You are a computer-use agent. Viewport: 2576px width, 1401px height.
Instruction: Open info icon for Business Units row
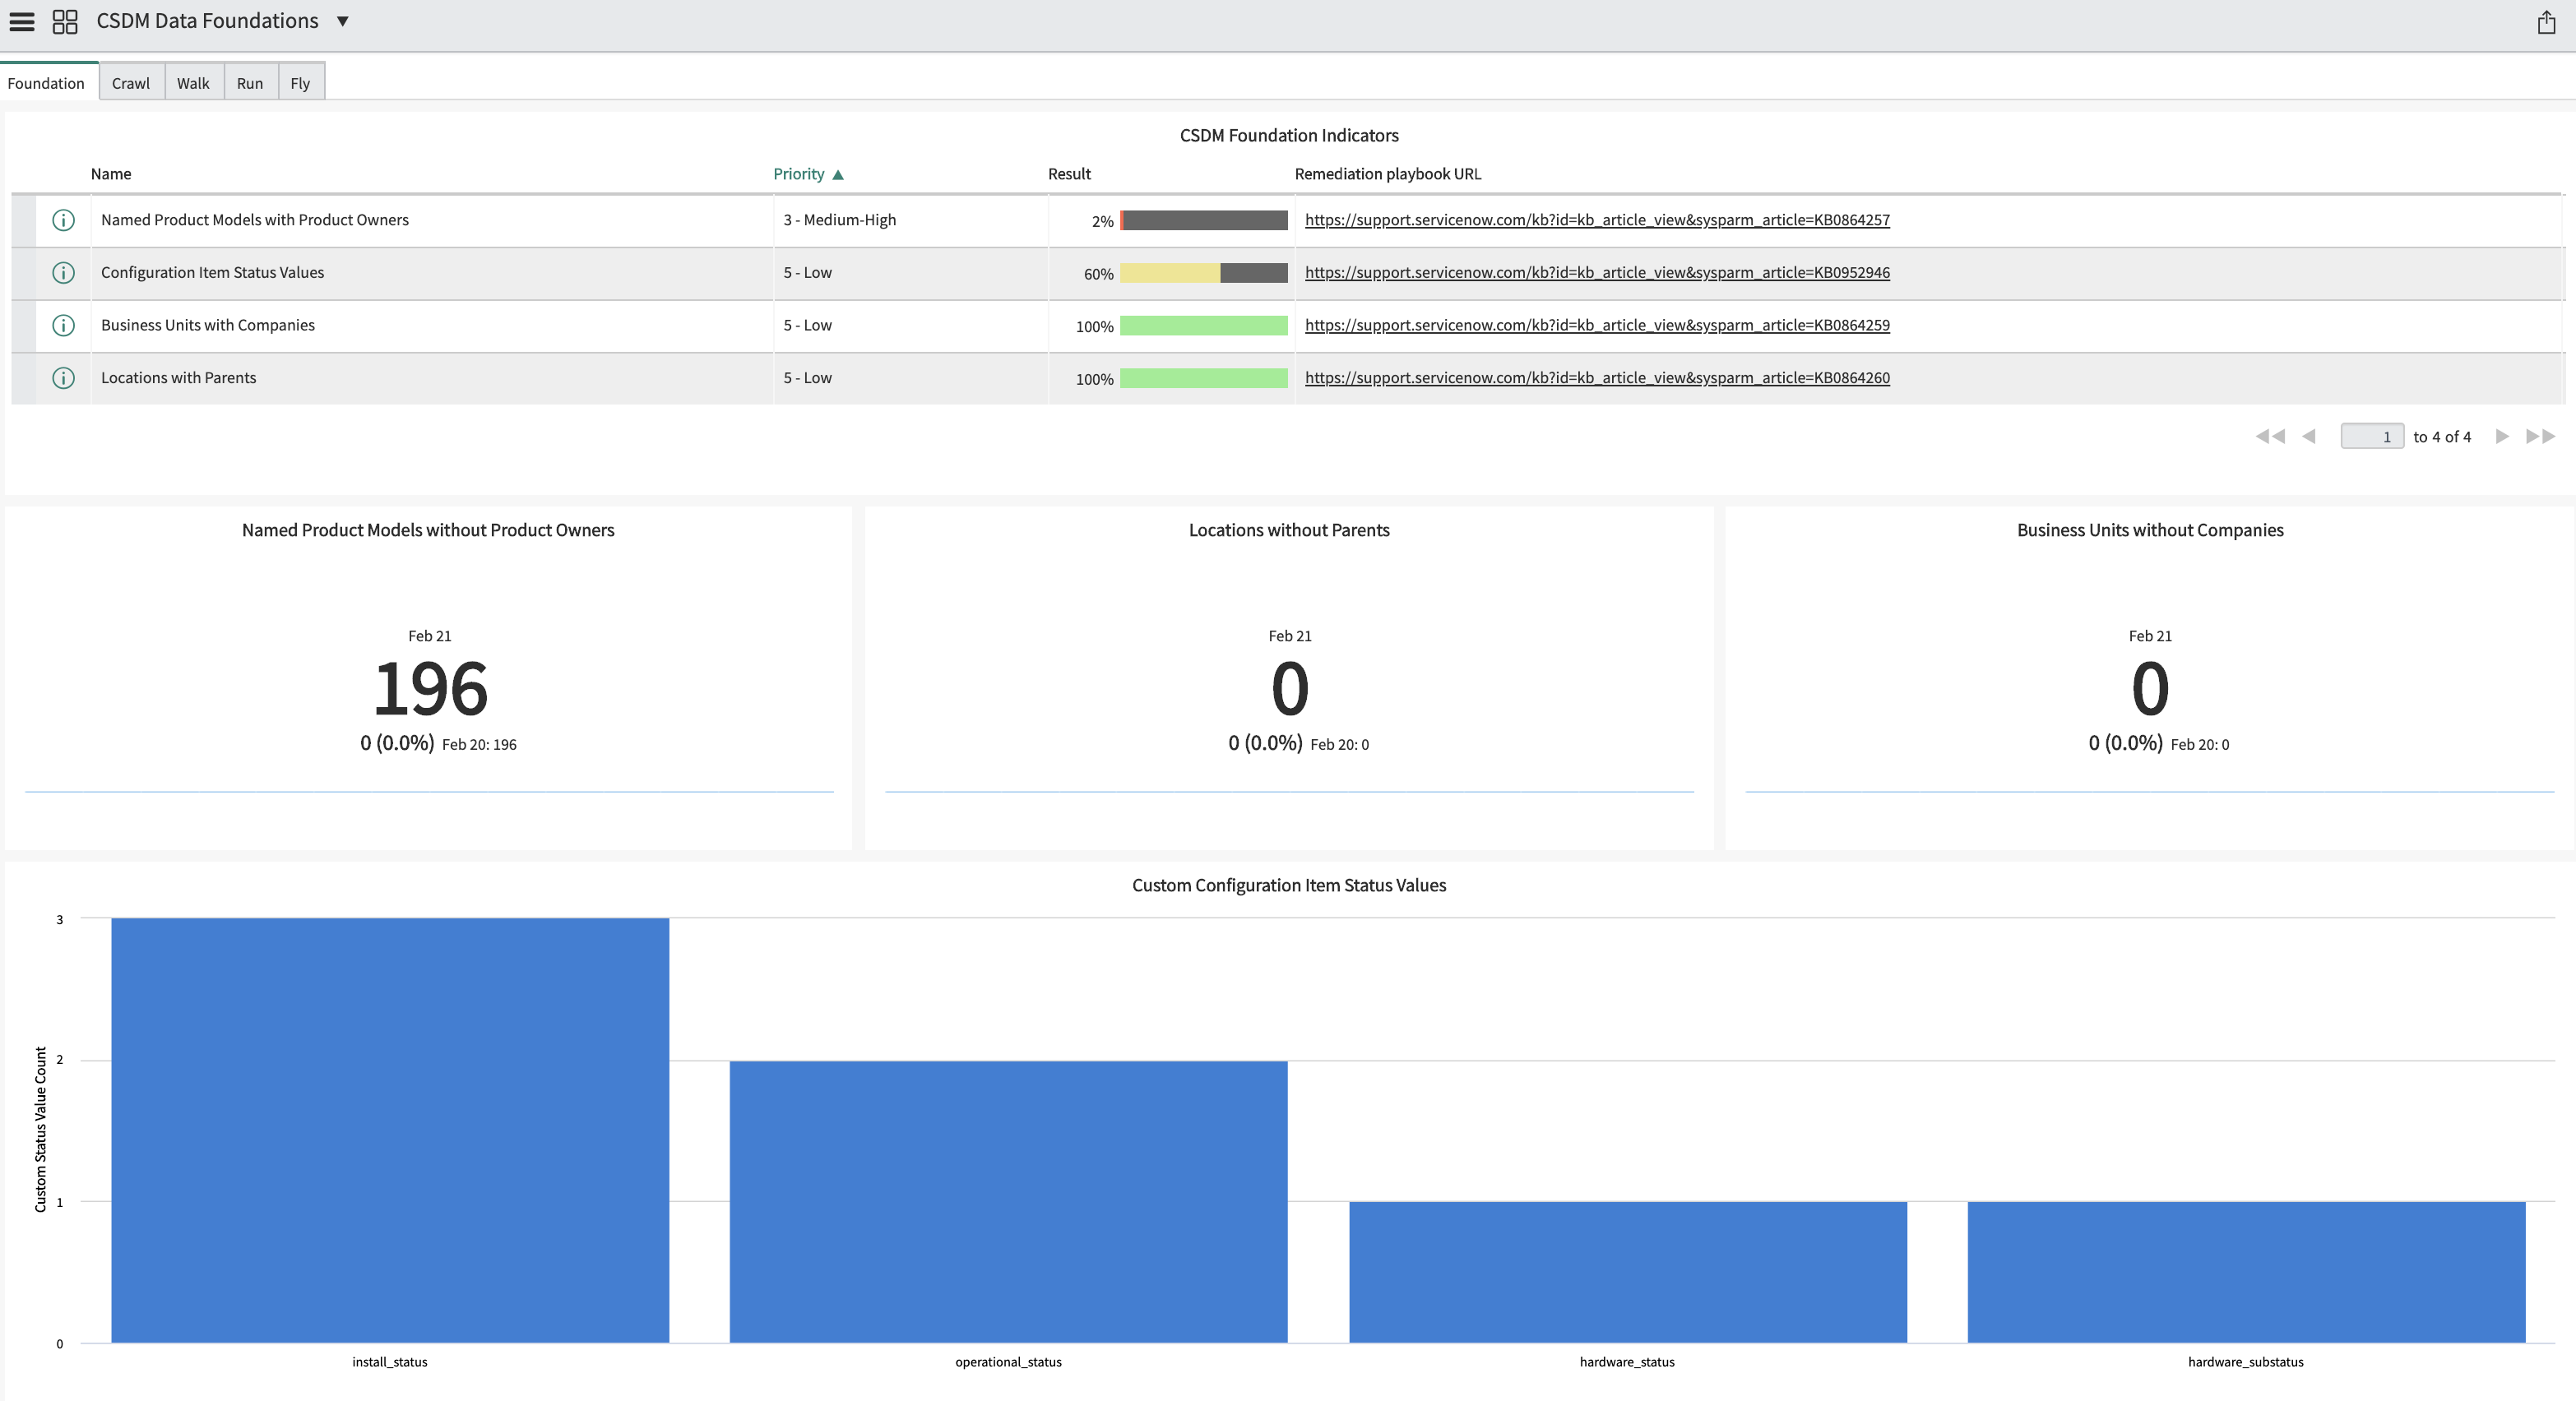click(x=63, y=326)
